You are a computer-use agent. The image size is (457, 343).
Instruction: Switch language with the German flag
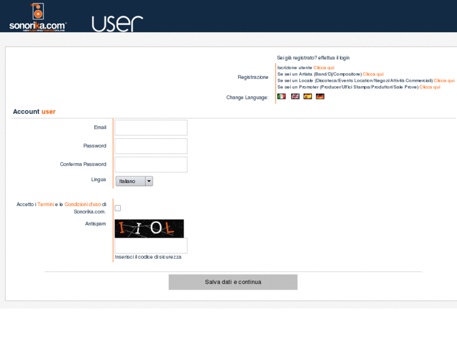pos(320,96)
